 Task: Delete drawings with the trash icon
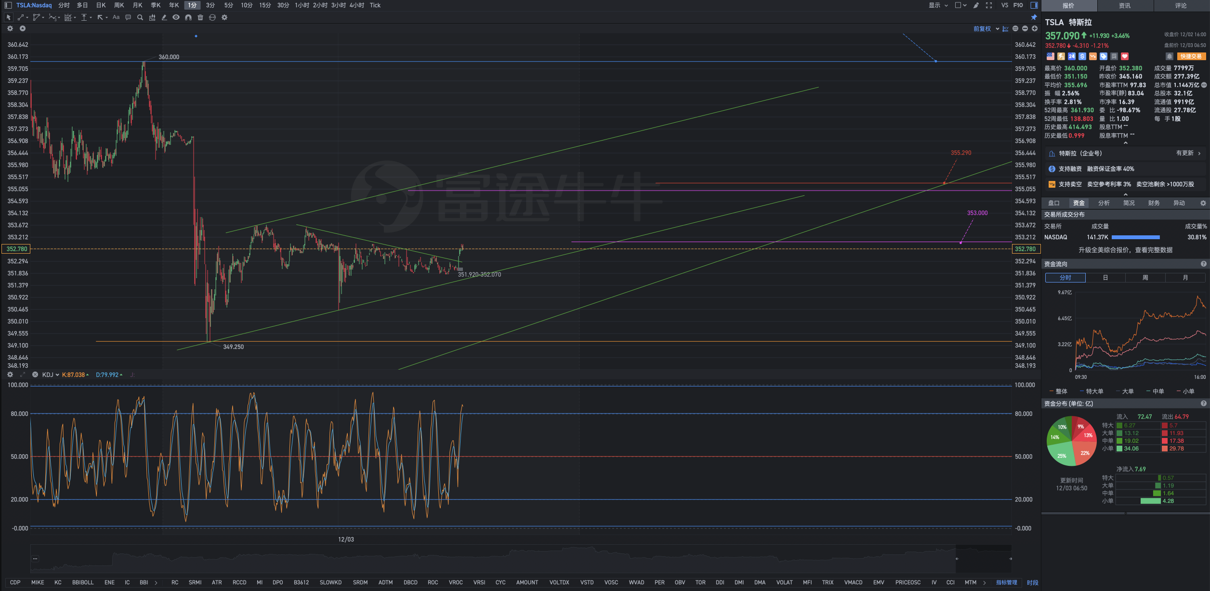click(200, 17)
